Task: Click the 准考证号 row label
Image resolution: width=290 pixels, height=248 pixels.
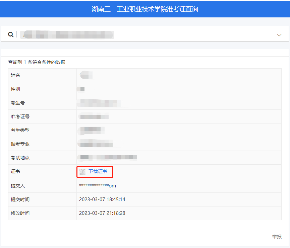Action: (20, 116)
